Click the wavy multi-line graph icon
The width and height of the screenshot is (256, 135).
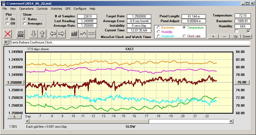(x=92, y=34)
